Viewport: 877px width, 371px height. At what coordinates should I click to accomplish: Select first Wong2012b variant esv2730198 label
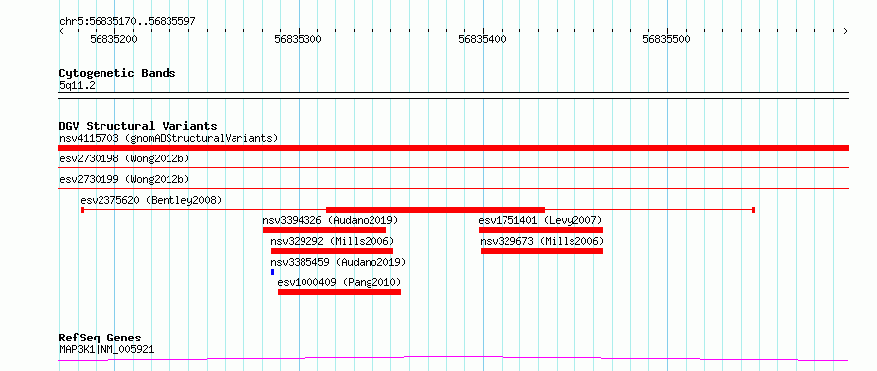pos(124,158)
